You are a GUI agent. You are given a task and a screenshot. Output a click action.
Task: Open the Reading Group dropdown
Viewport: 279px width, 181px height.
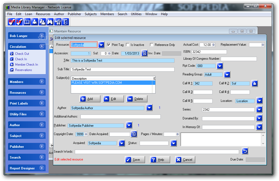[x=227, y=74]
